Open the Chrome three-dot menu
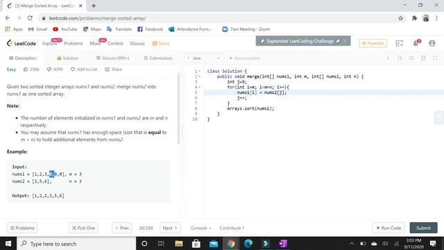Screen dimensions: 444x250 (x=436, y=18)
